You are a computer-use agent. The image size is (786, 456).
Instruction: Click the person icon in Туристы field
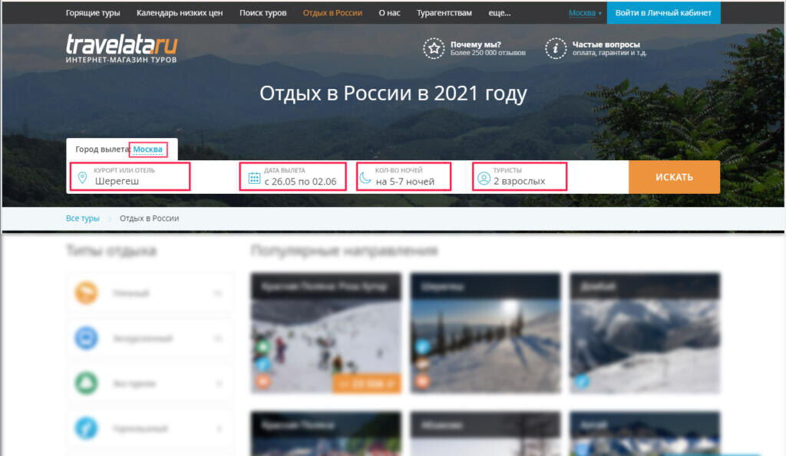pyautogui.click(x=484, y=179)
